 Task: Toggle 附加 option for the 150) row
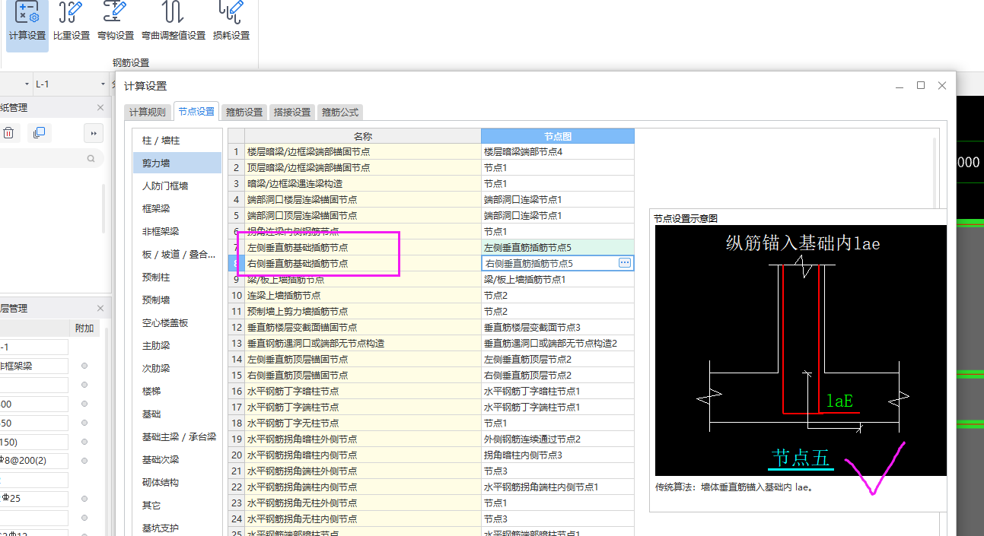(84, 442)
